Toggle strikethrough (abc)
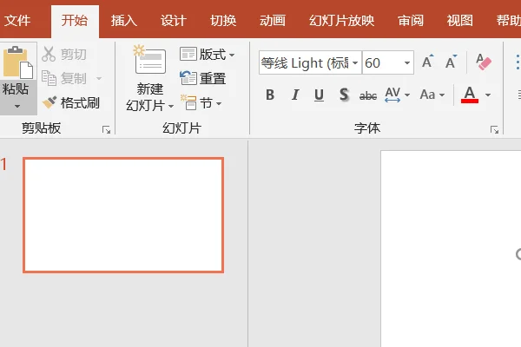Viewport: 521px width, 347px height. tap(368, 95)
